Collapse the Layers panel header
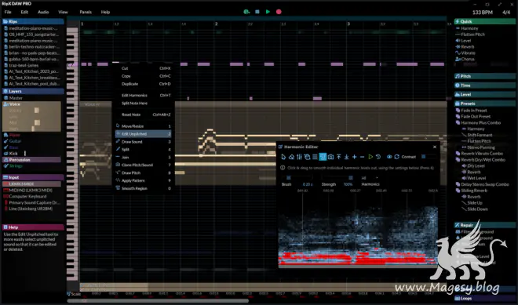Viewport: 518px width, 305px height. [x=33, y=91]
